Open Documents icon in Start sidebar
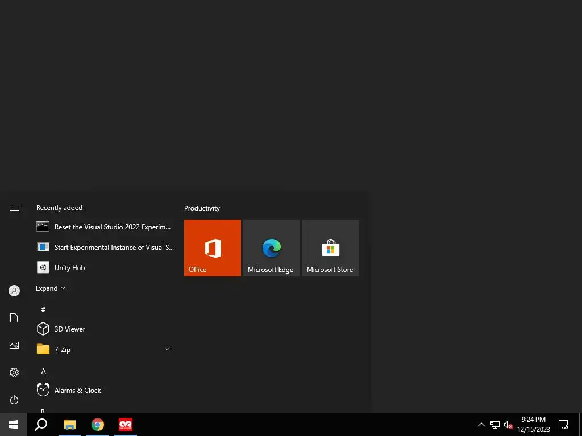The height and width of the screenshot is (436, 582). [14, 318]
